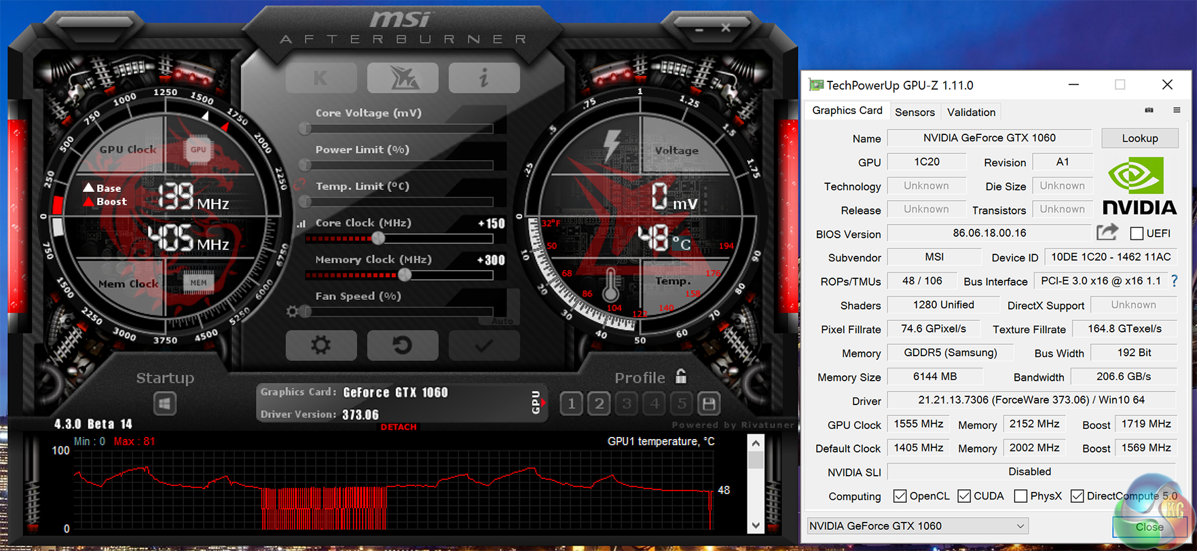The image size is (1197, 551).
Task: Click the profile lock icon
Action: point(681,377)
